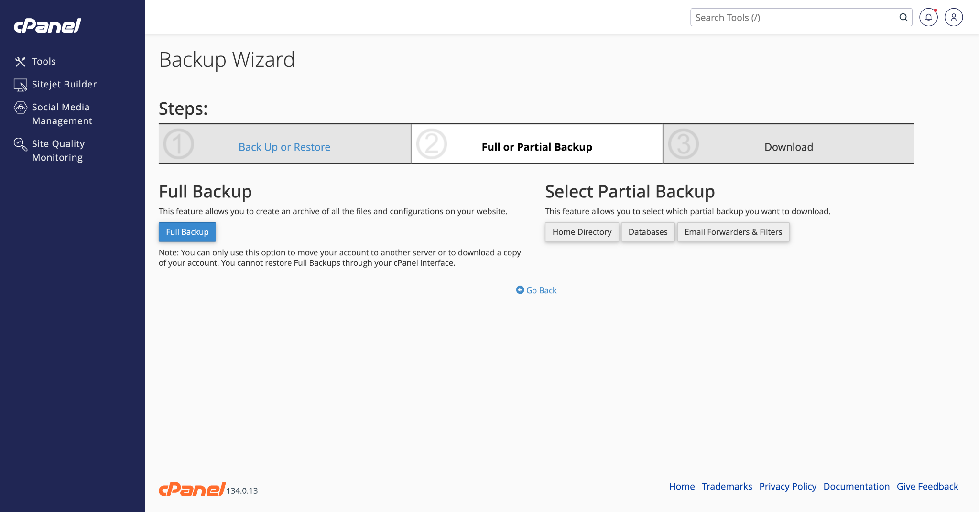This screenshot has height=512, width=979.
Task: Click the search magnifier icon
Action: (903, 18)
